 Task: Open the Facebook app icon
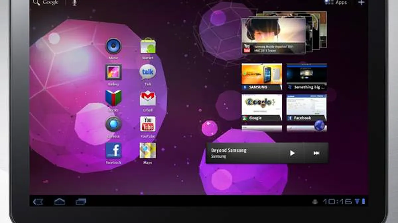coord(113,151)
